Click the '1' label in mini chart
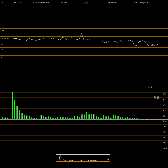The image size is (168, 168). [108, 163]
